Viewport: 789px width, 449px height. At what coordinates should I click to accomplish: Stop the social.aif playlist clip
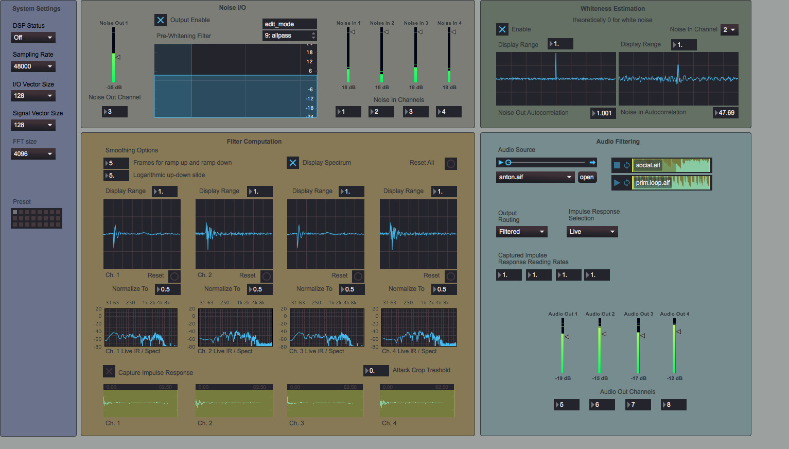[617, 165]
